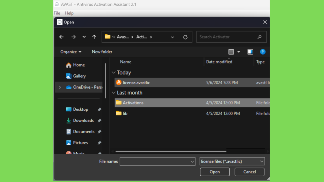Click the AVAST app icon in title bar
Image resolution: width=324 pixels, height=182 pixels.
[x=57, y=4]
